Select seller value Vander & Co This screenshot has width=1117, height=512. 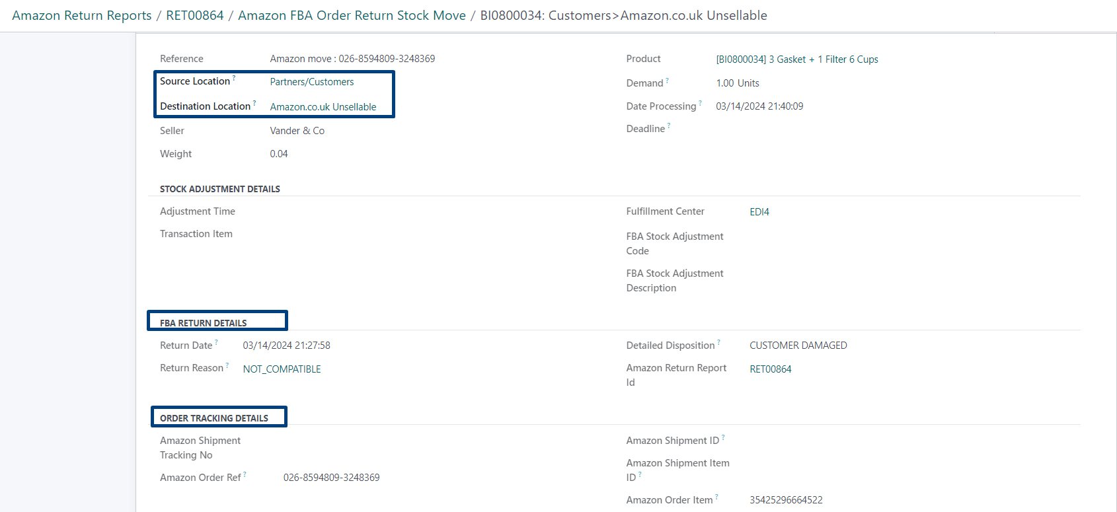297,131
